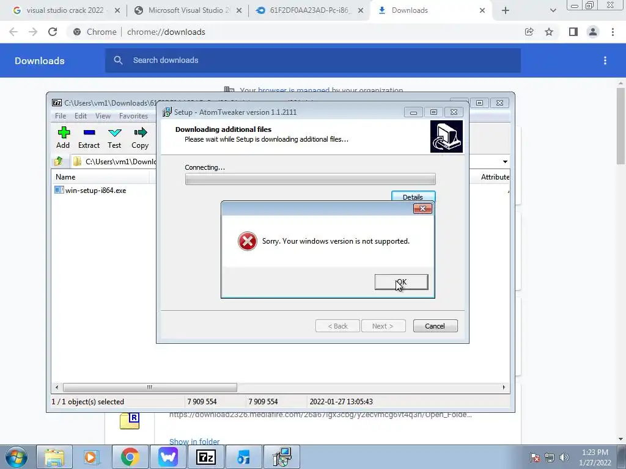Click Show in folder link
Viewport: 626px width, 469px height.
(x=194, y=442)
